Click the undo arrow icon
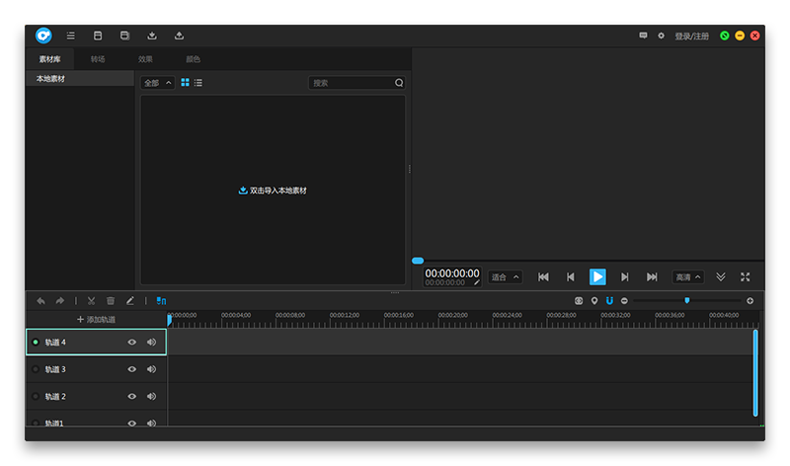 point(40,301)
